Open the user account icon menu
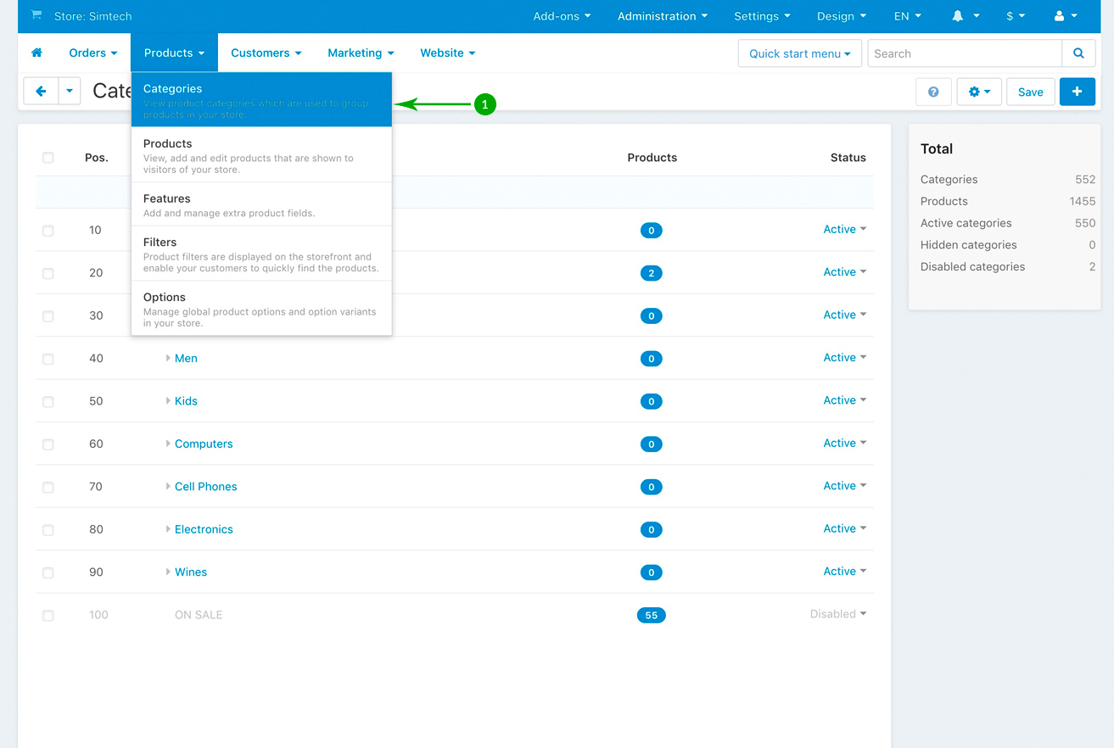Screen dimensions: 1114x748 [x=1065, y=16]
